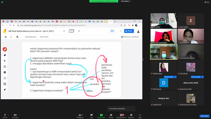Ask Abdurrahim Hafid to unmute

[196, 77]
